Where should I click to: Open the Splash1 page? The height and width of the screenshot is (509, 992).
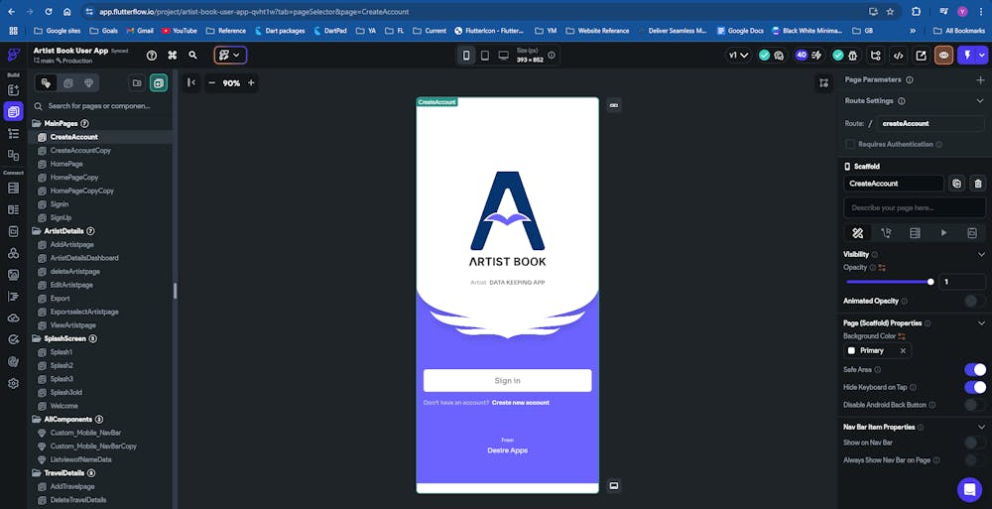pyautogui.click(x=62, y=352)
